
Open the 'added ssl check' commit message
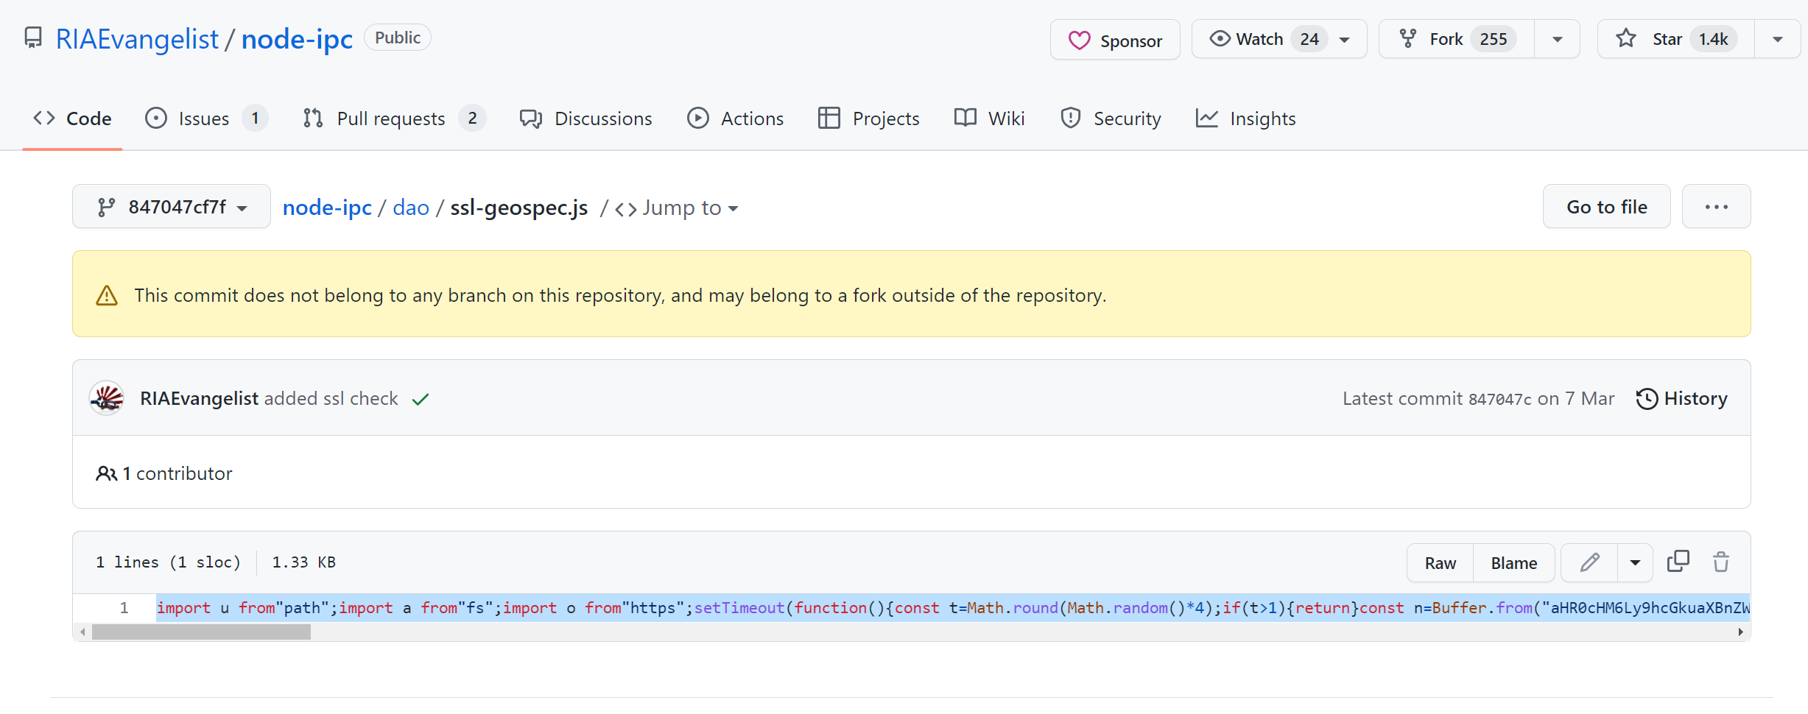tap(331, 398)
